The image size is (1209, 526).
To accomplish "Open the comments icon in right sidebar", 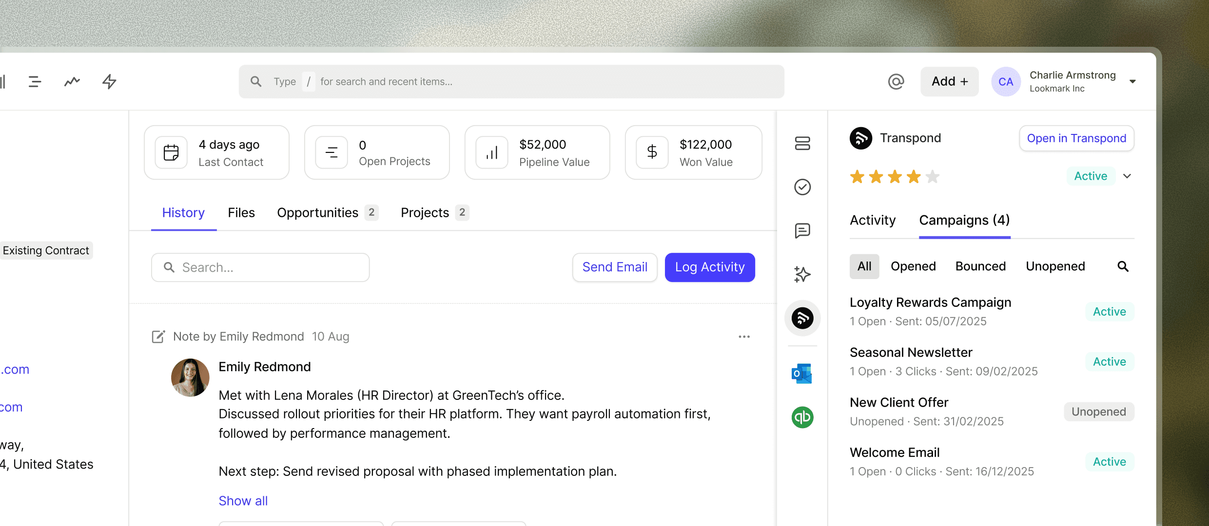I will tap(802, 230).
